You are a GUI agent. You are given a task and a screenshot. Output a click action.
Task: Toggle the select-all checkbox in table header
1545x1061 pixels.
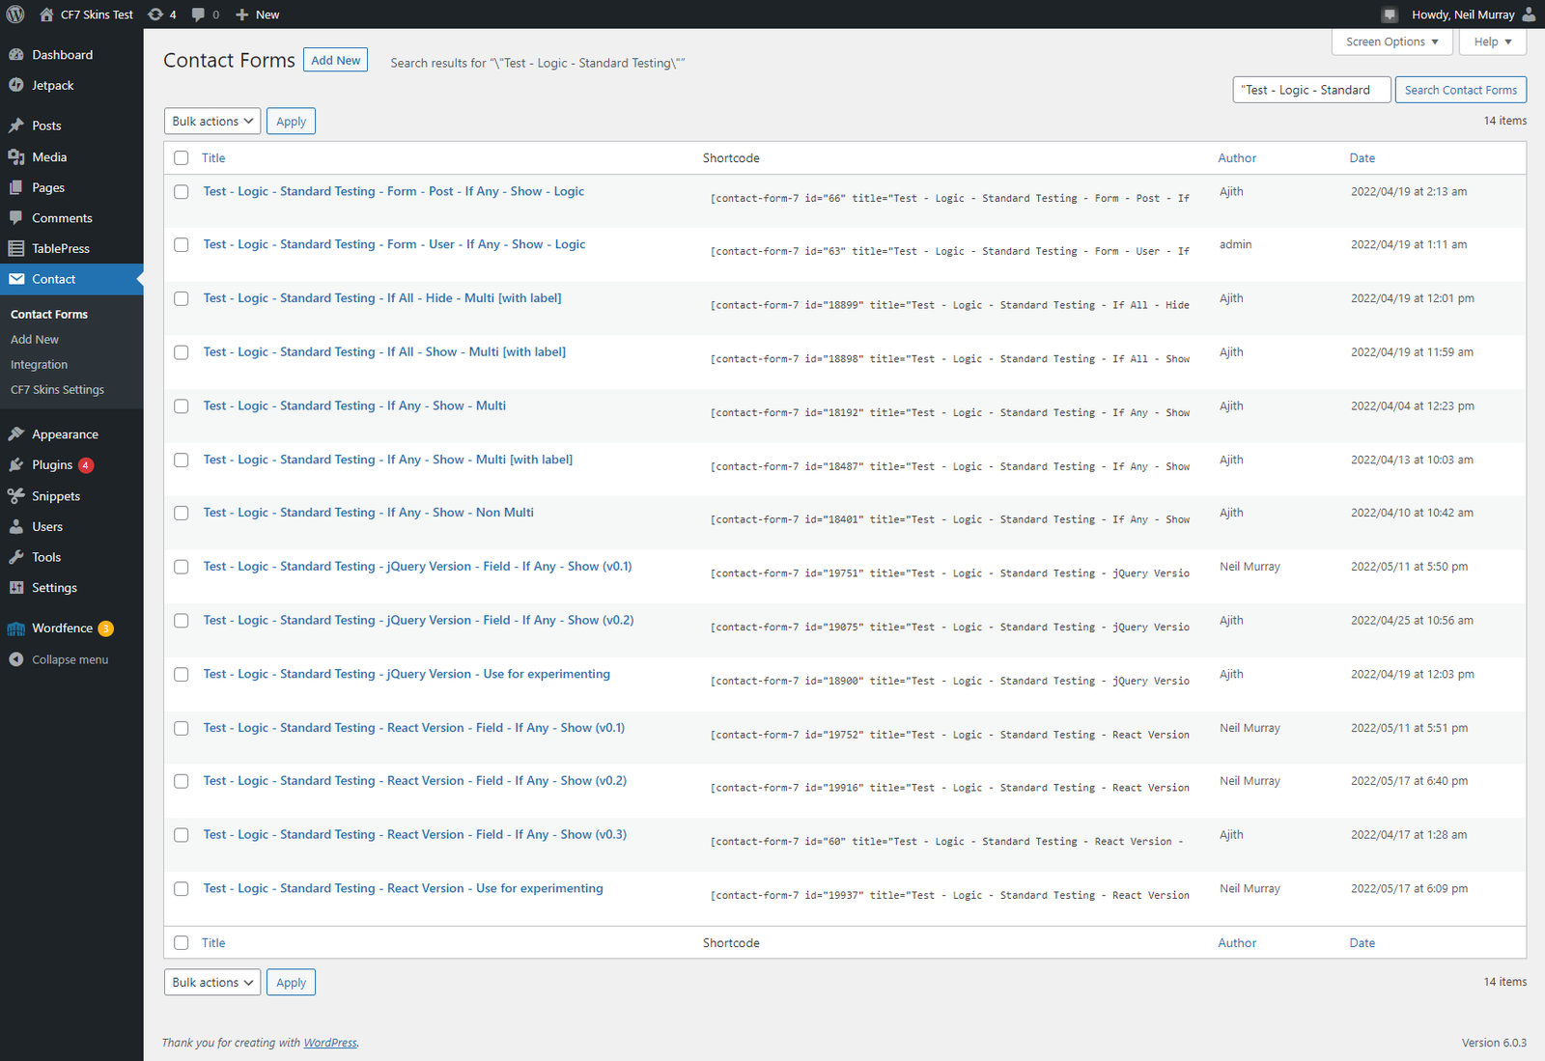pos(182,158)
